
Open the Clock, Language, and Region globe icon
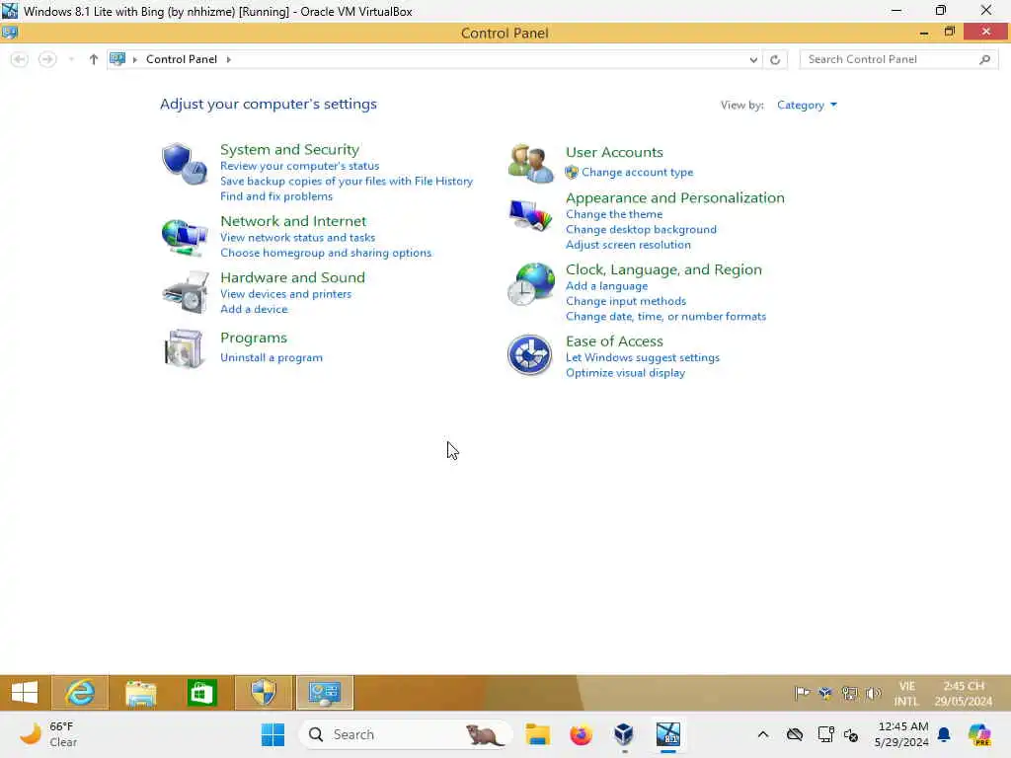[x=530, y=284]
